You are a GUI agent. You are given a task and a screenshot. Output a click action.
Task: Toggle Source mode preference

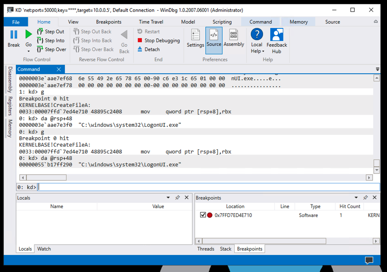(x=214, y=40)
